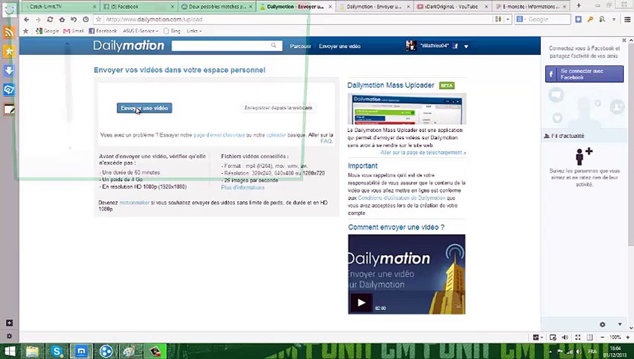Click the favorites bar star icon
The image size is (634, 359).
coord(26,31)
